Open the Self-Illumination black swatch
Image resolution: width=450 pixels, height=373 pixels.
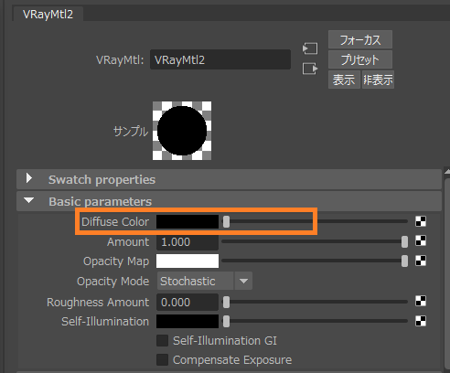(187, 322)
